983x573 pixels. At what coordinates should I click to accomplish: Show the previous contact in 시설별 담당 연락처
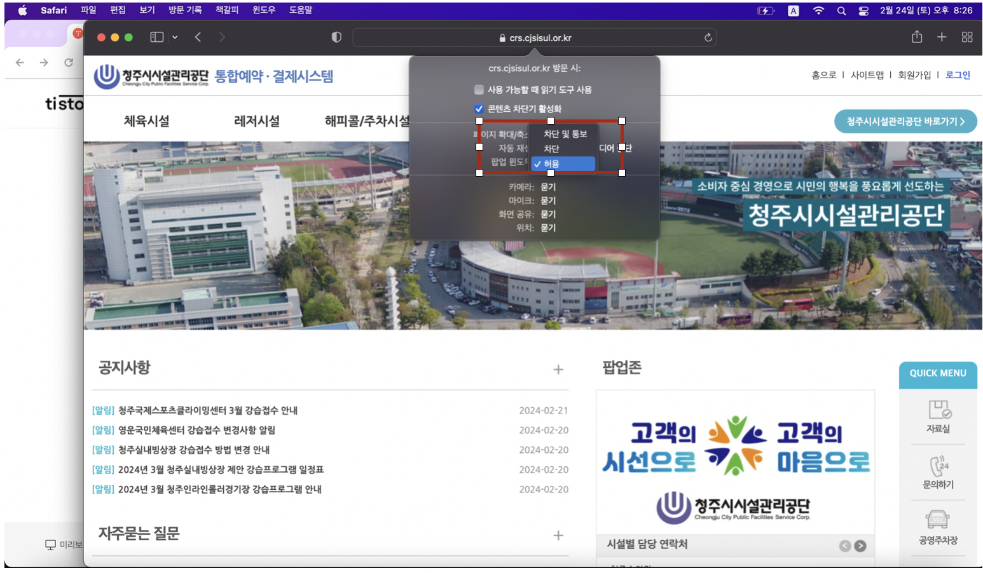pyautogui.click(x=845, y=546)
